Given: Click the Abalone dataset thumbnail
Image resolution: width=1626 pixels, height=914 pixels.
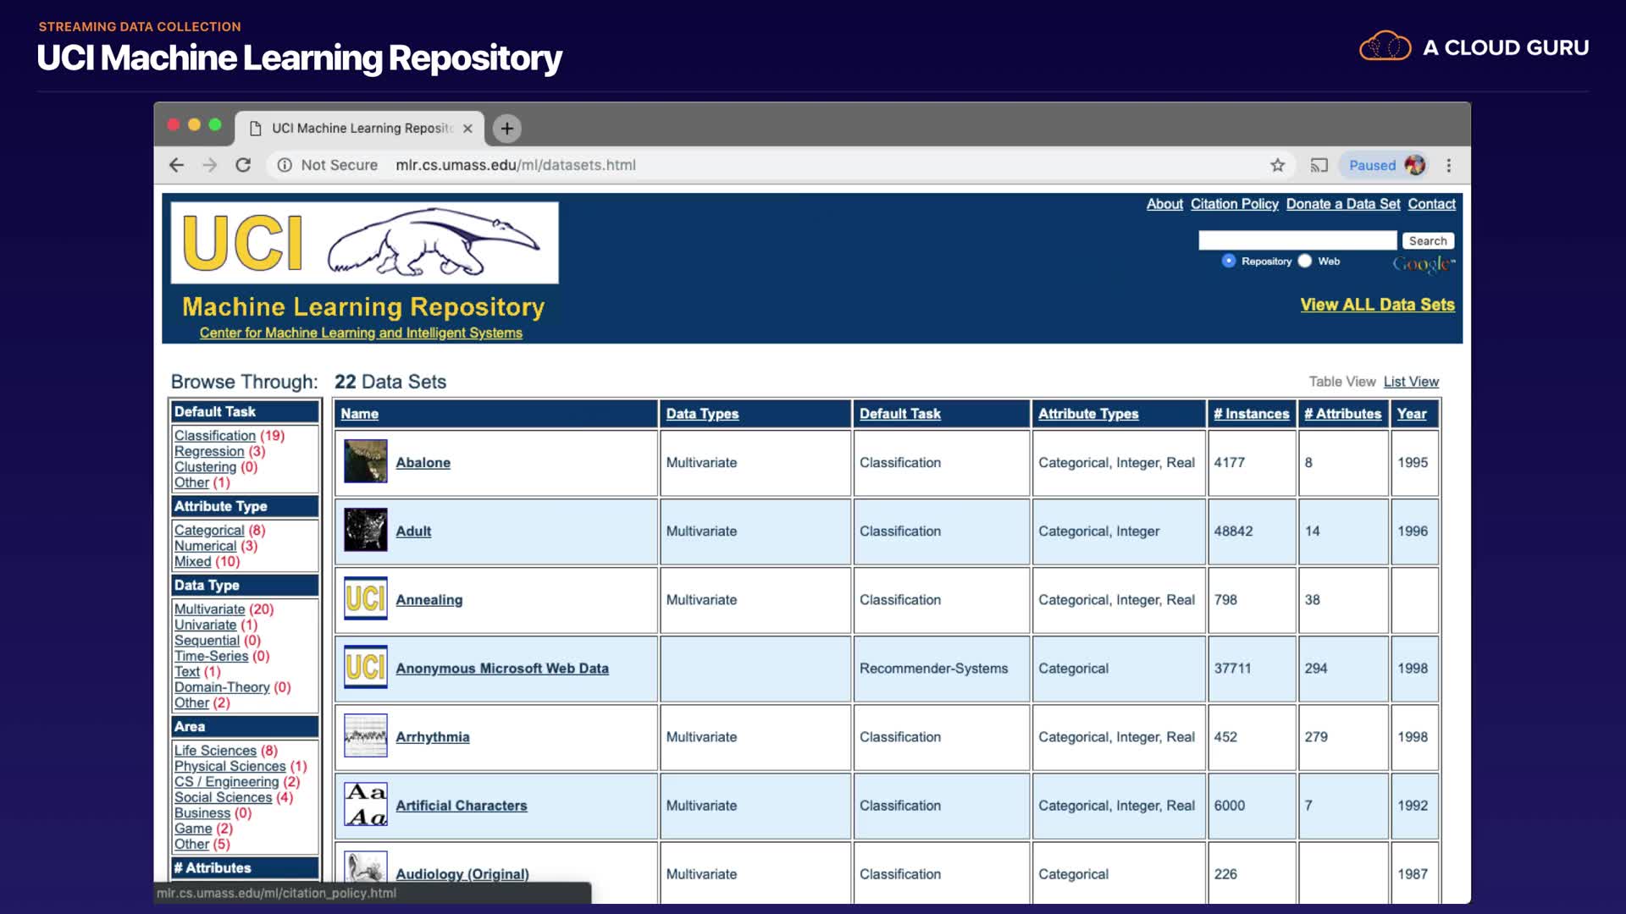Looking at the screenshot, I should [365, 461].
